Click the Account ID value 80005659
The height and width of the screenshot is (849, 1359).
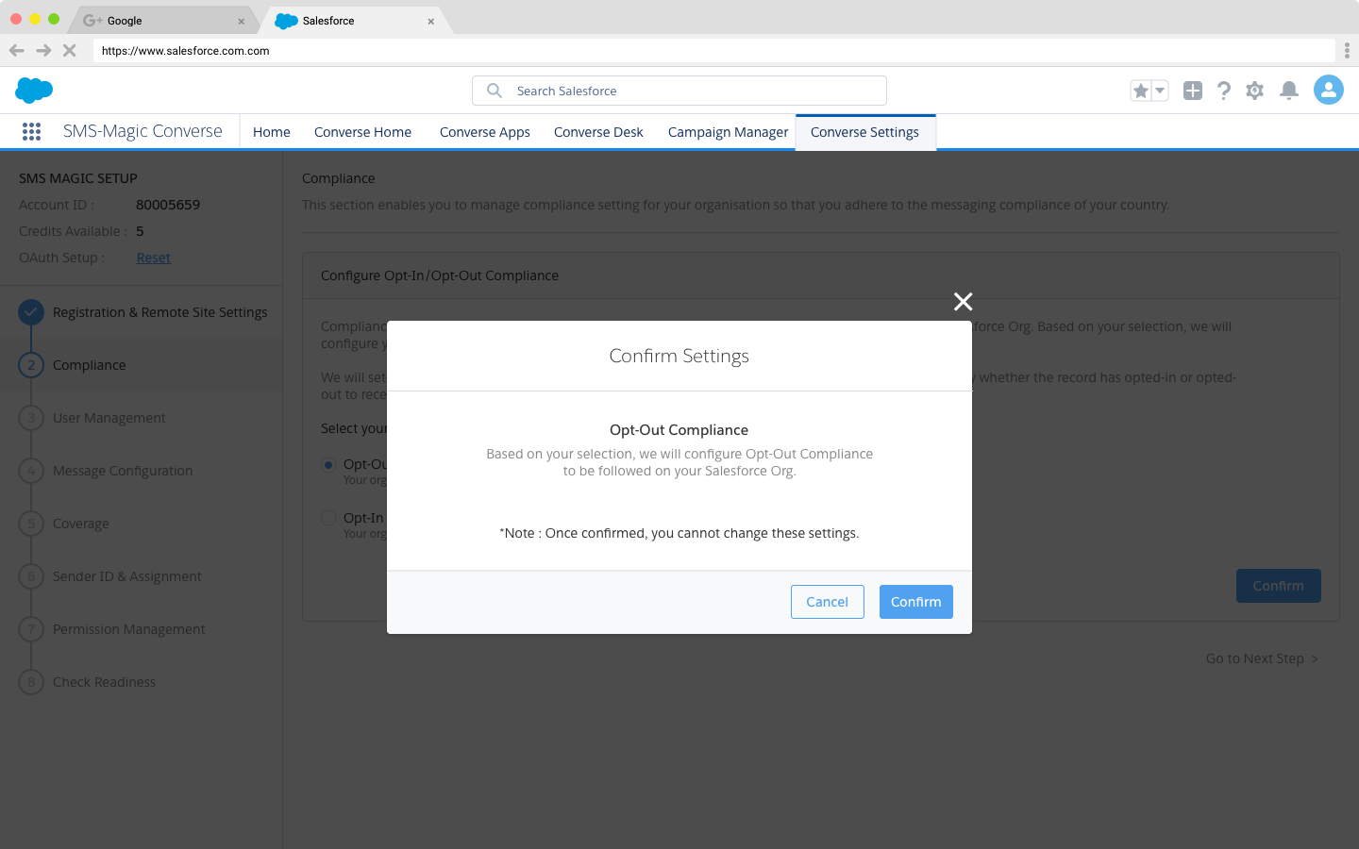(x=168, y=205)
